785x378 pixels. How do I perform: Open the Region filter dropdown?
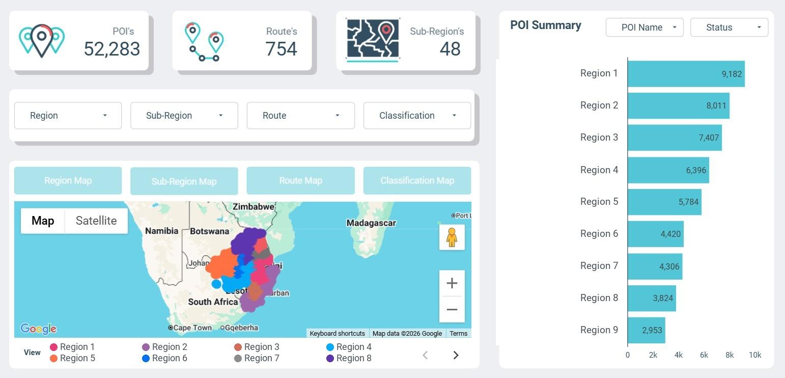[68, 116]
